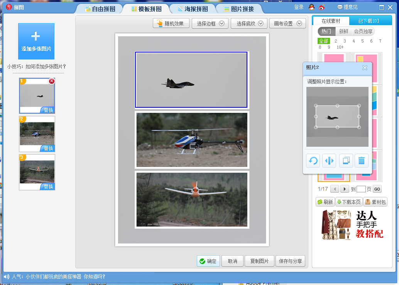Click 复制图片 copy image button
This screenshot has width=399, height=285.
coord(259,261)
